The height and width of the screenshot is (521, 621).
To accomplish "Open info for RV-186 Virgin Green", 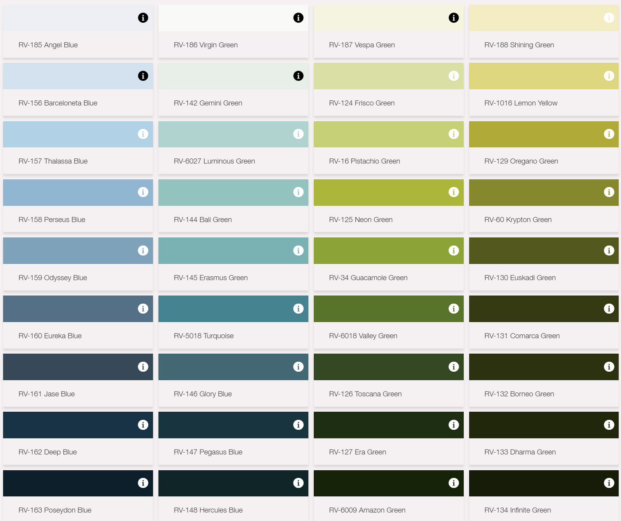I will [298, 18].
